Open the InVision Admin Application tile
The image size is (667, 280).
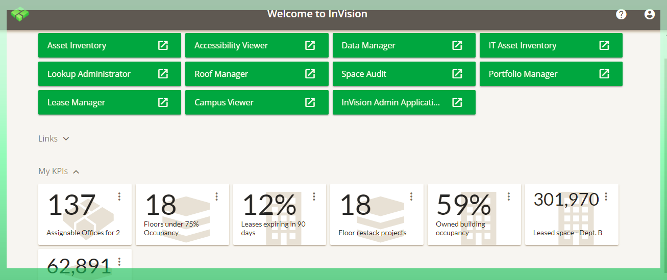[x=404, y=102]
